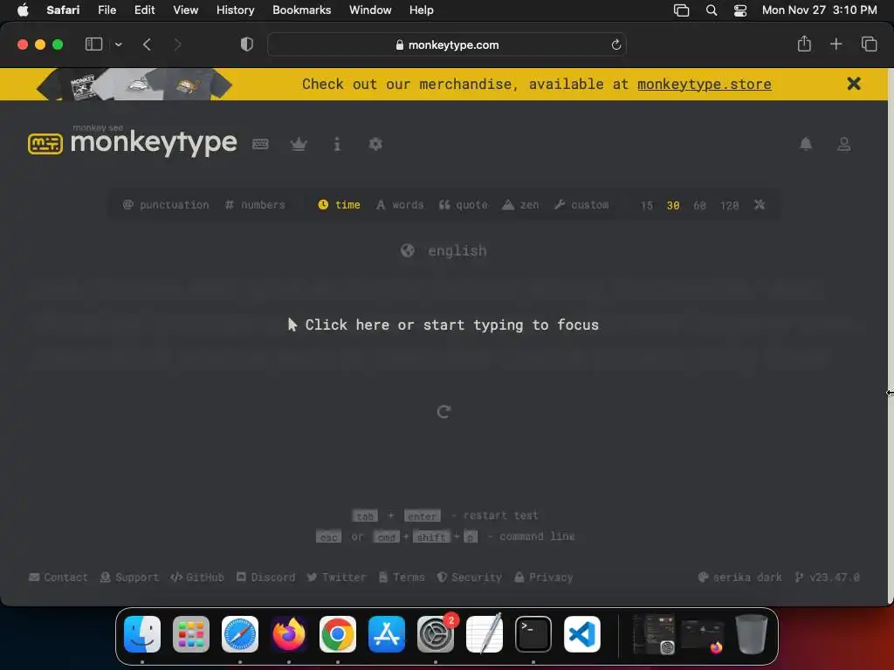Toggle punctuation mode
Image resolution: width=894 pixels, height=670 pixels.
pyautogui.click(x=166, y=204)
